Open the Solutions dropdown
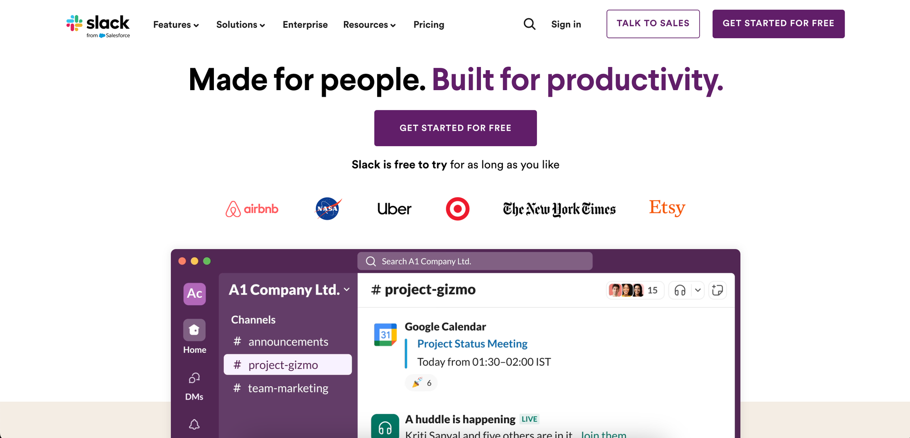The image size is (910, 438). (x=240, y=25)
